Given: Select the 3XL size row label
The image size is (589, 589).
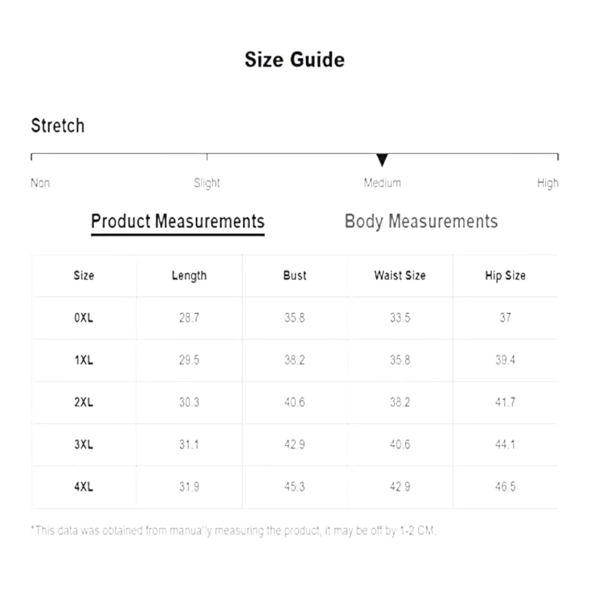Looking at the screenshot, I should pyautogui.click(x=84, y=444).
